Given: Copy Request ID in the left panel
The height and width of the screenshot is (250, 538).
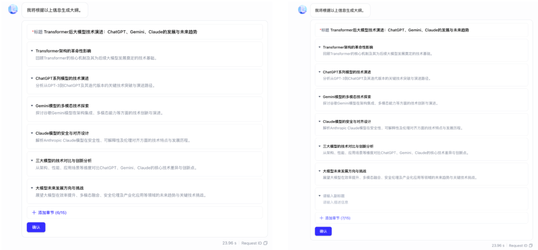Looking at the screenshot, I should [265, 243].
